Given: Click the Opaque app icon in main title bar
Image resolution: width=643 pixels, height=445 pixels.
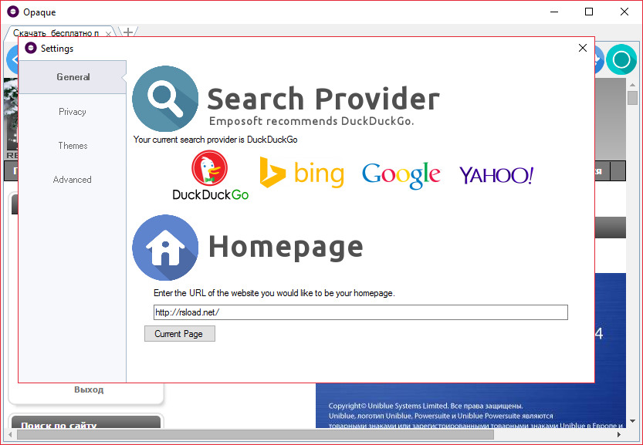Looking at the screenshot, I should (13, 12).
